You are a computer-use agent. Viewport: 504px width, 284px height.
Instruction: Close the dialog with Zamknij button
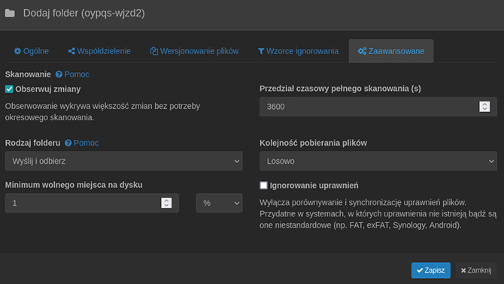[x=476, y=270]
